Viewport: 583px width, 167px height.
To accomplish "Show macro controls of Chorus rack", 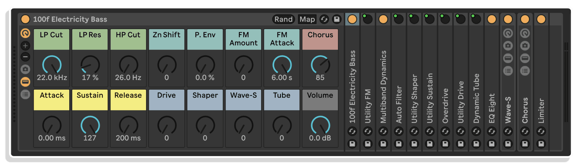I will 525,33.
